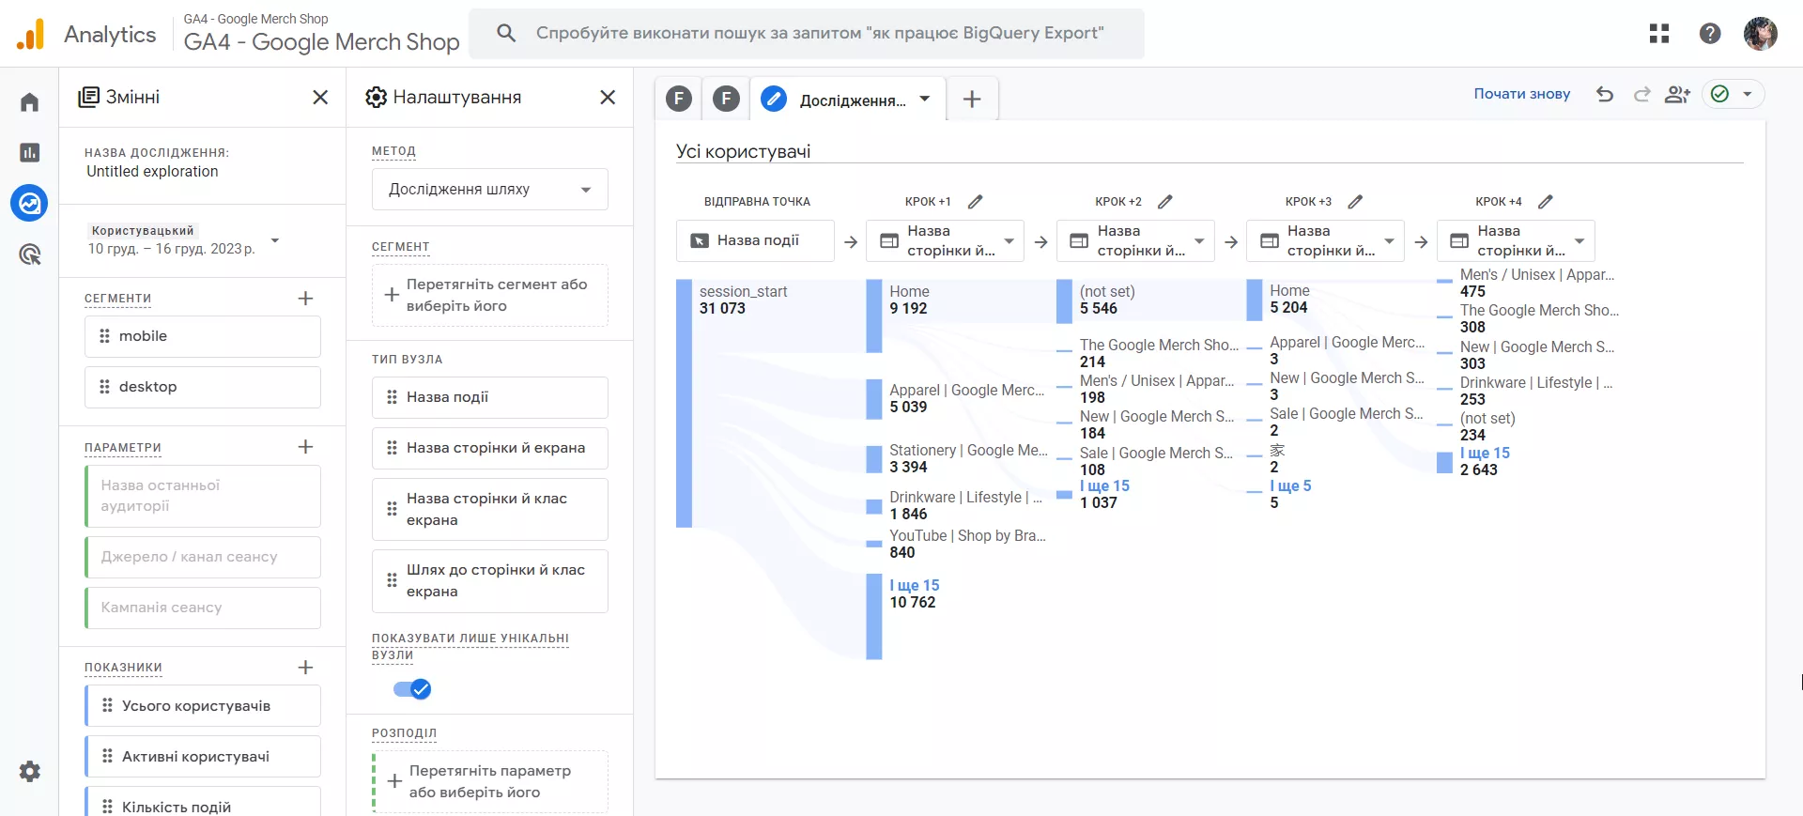Click the Google Analytics logo
1803x816 pixels.
31,35
